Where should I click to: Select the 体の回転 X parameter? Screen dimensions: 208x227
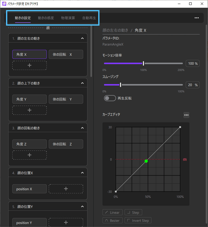click(66, 54)
